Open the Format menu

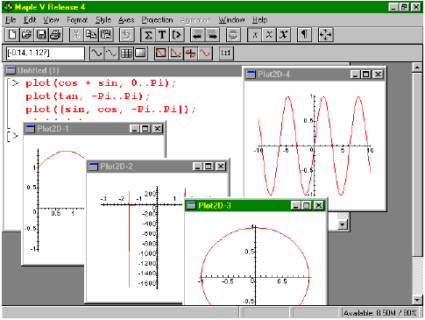(77, 20)
